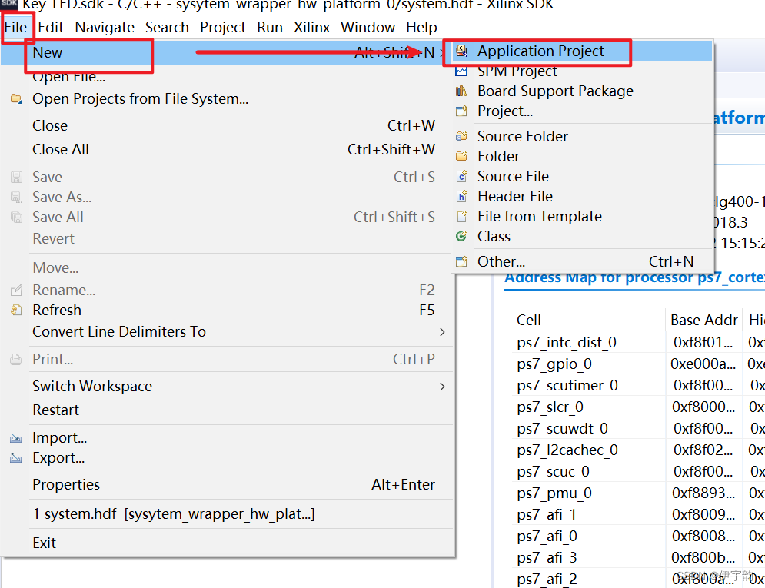Click the Source File icon
Screen dimensions: 765x588
[461, 177]
